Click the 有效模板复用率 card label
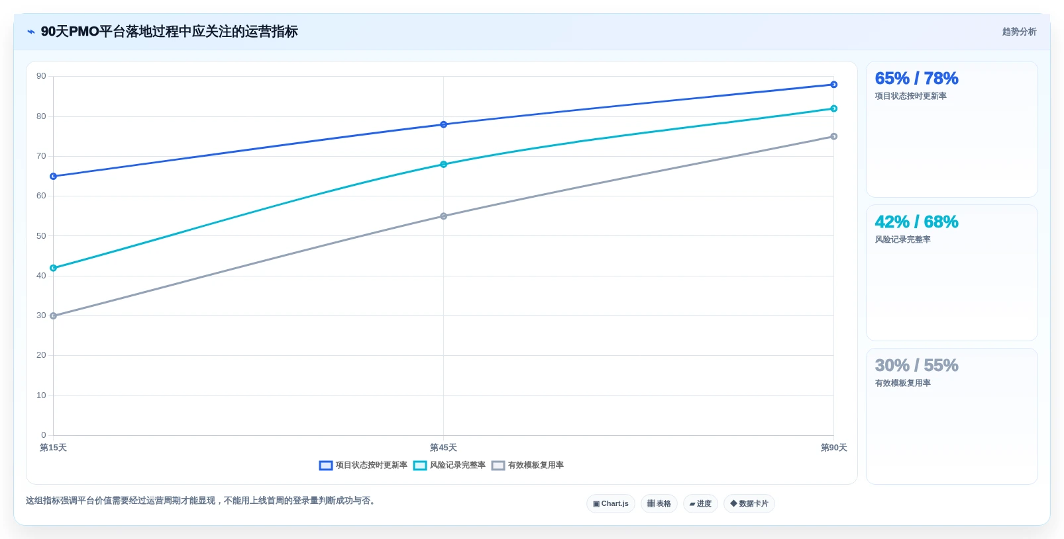Viewport: 1064px width, 539px height. coord(902,384)
